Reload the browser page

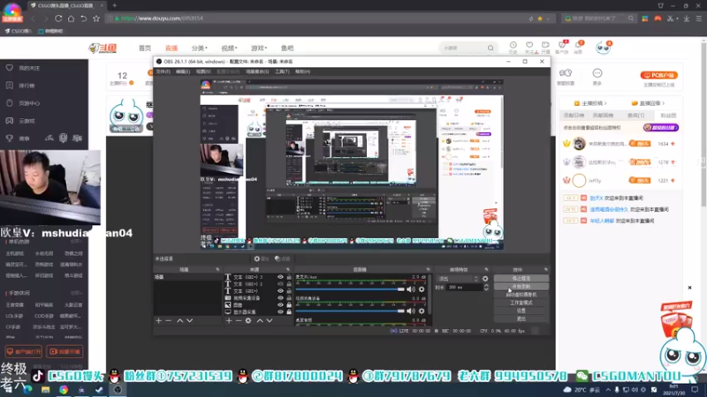pyautogui.click(x=58, y=19)
